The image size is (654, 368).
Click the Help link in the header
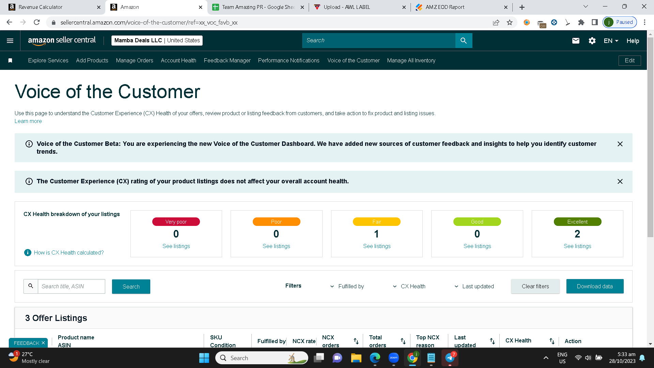(x=633, y=41)
